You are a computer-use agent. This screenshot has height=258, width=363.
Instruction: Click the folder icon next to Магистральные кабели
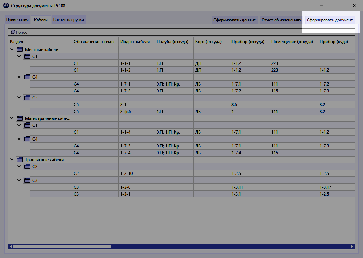coord(20,118)
